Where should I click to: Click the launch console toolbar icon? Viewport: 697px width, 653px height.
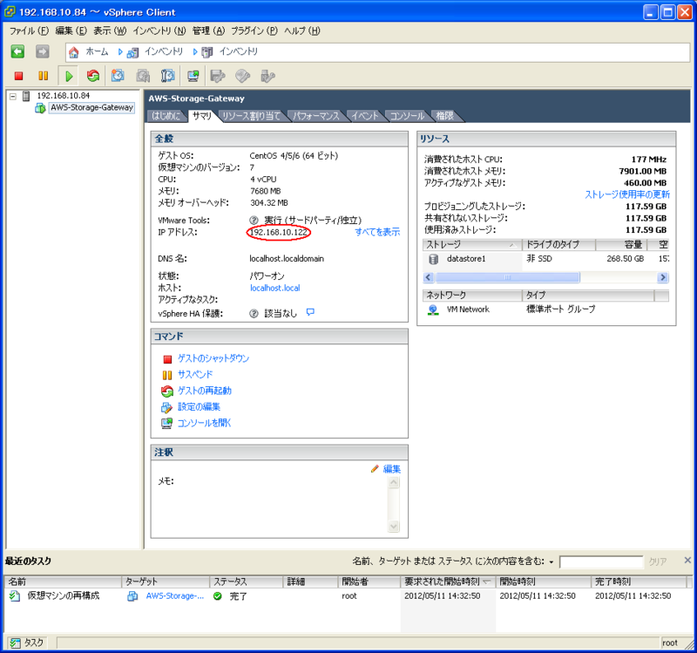click(193, 76)
